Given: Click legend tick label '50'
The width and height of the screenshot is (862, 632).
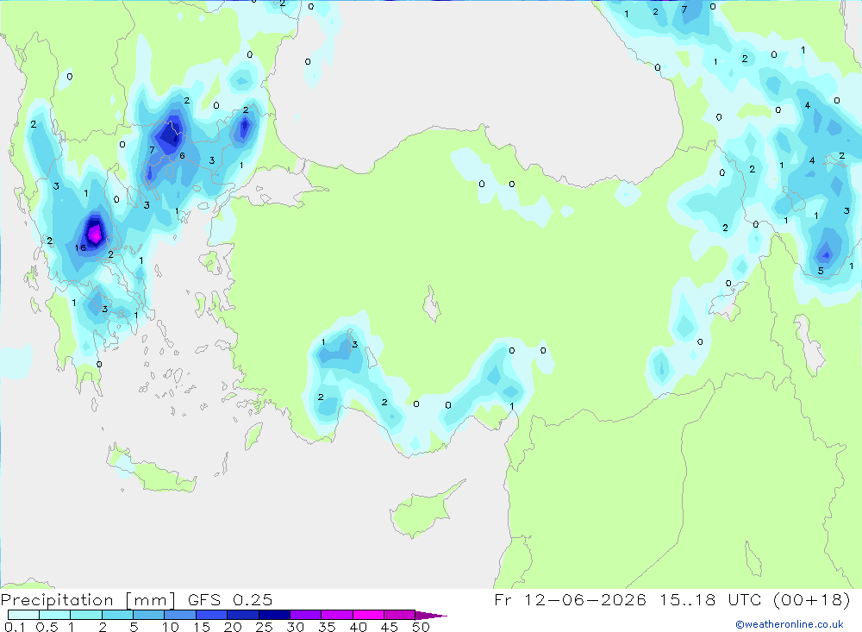Looking at the screenshot, I should (x=421, y=627).
